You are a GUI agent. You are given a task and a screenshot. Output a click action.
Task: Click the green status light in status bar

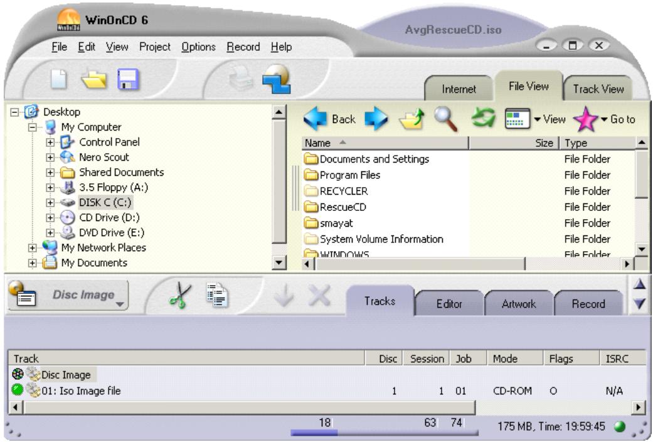click(x=619, y=427)
